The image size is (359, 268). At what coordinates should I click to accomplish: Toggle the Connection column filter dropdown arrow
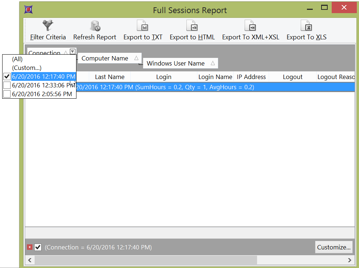[x=73, y=51]
